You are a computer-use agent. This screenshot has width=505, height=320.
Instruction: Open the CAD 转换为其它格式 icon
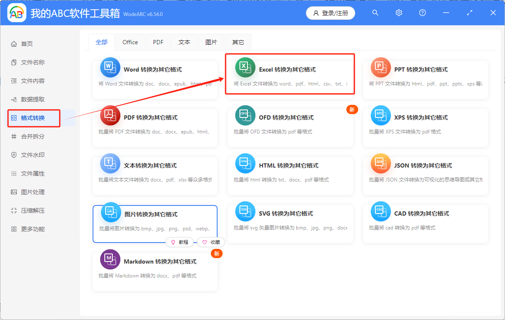380,211
